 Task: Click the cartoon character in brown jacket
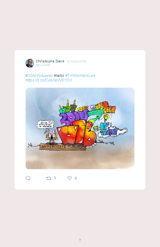pos(52,136)
